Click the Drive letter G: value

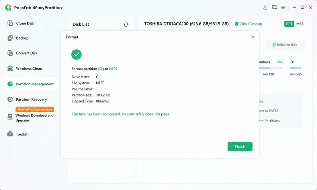(97, 77)
